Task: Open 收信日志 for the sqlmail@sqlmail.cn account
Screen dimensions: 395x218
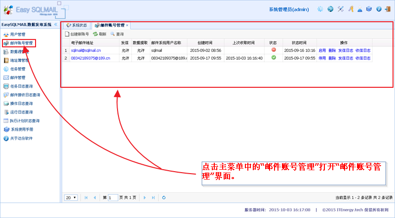Action: pos(363,50)
